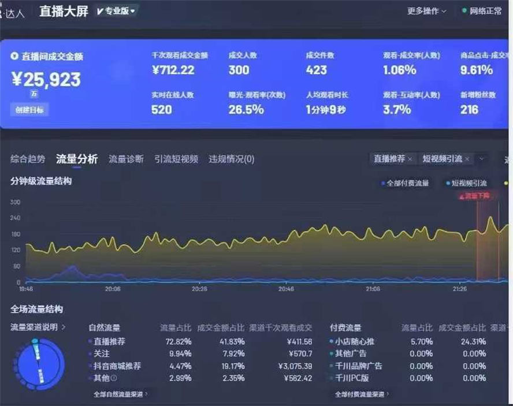Toggle the 直播推荐 legend dot in 自然流量 list
Image resolution: width=513 pixels, height=406 pixels.
[88, 341]
